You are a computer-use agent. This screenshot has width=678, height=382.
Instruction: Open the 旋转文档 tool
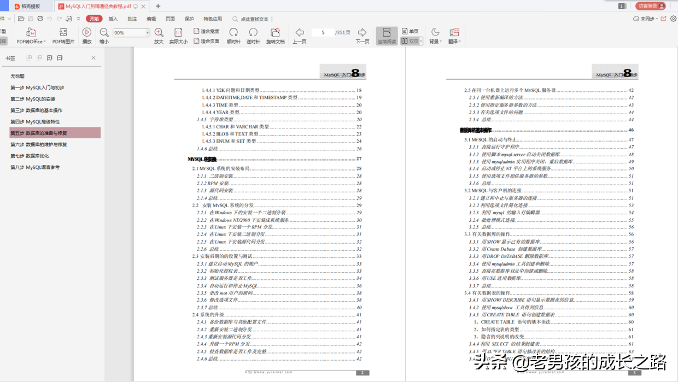tap(276, 36)
